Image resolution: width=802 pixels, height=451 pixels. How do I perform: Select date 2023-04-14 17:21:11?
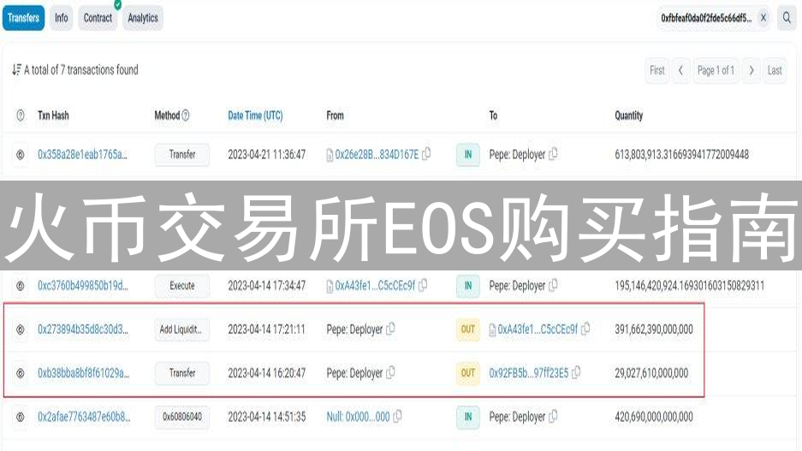[266, 329]
